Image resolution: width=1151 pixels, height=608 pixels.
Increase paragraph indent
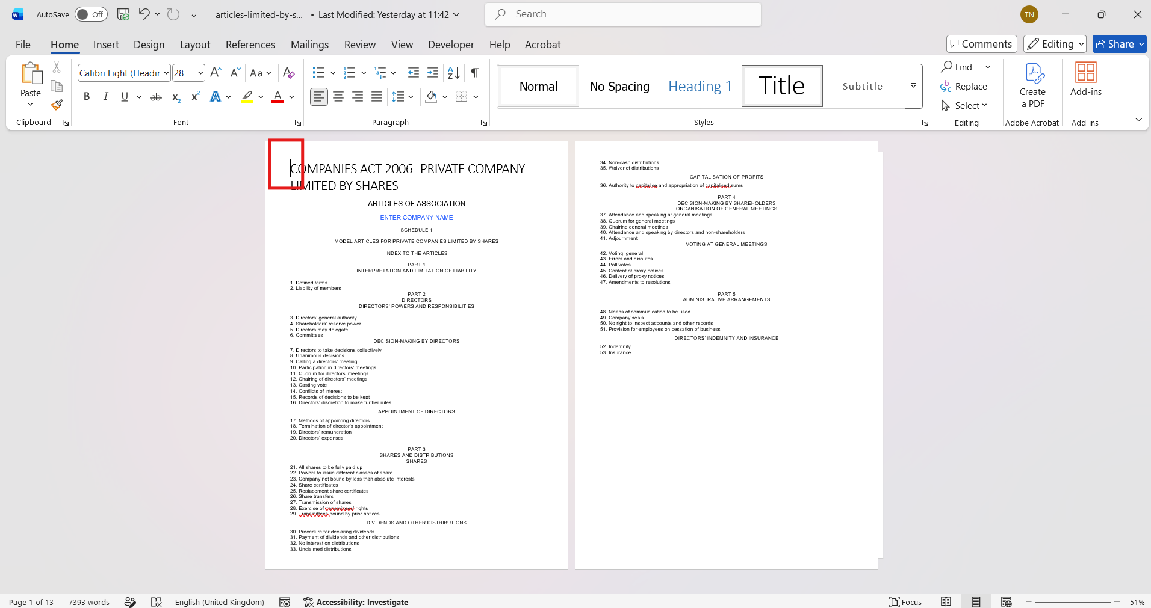pyautogui.click(x=433, y=73)
